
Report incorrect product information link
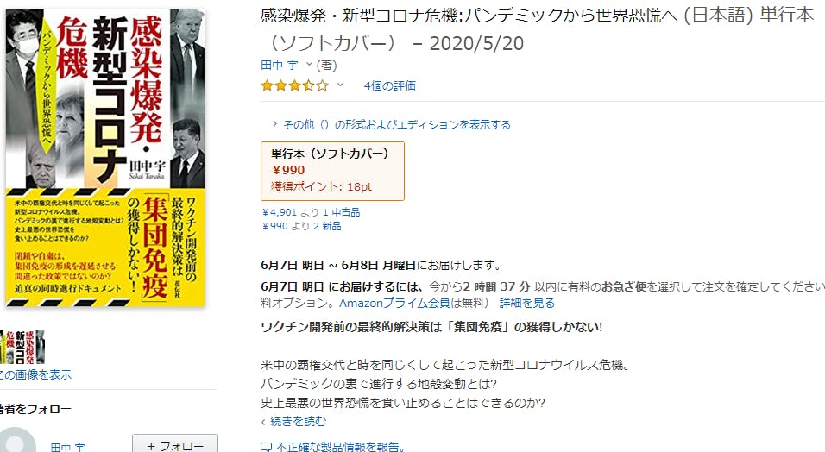click(x=340, y=447)
